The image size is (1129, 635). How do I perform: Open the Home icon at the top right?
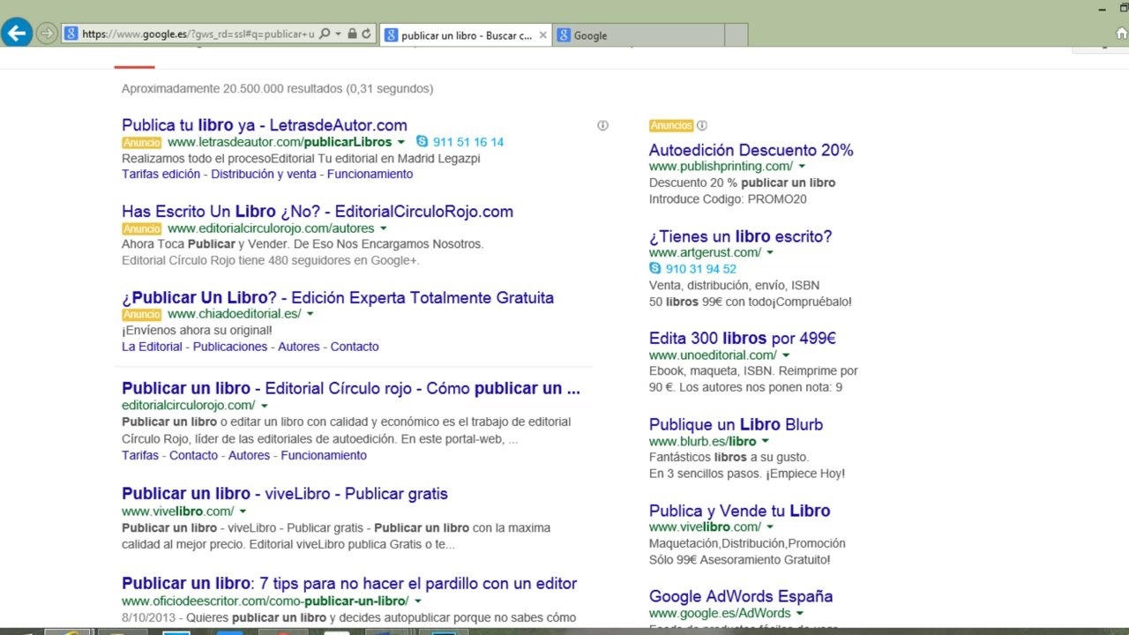pyautogui.click(x=1121, y=34)
